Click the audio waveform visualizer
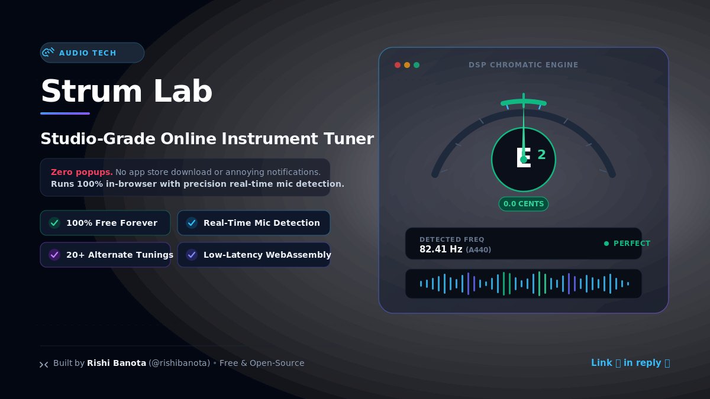The height and width of the screenshot is (399, 710). pos(524,284)
